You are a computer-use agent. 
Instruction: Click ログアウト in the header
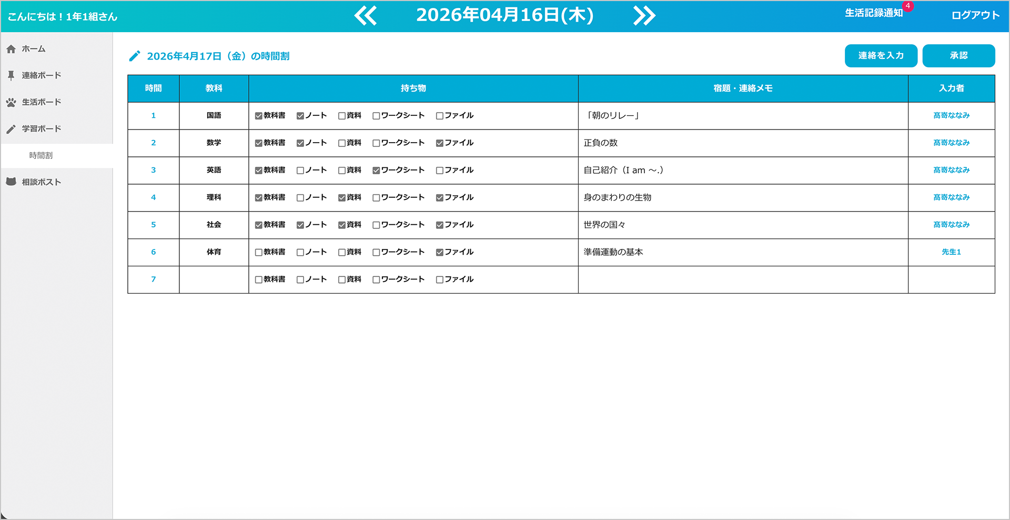coord(975,15)
